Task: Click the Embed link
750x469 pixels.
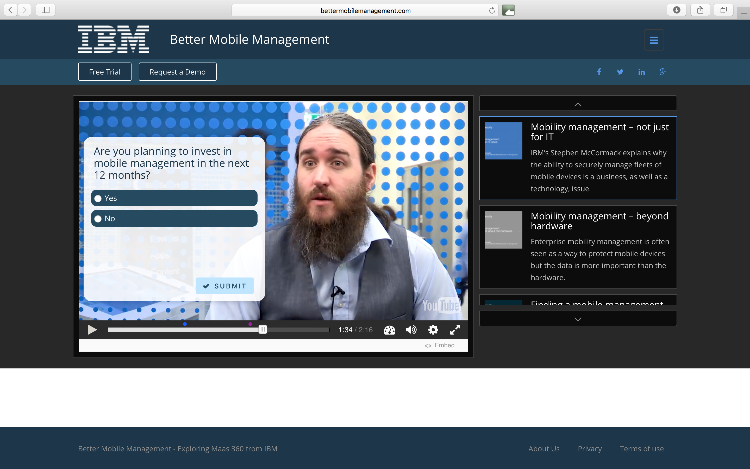Action: tap(440, 345)
